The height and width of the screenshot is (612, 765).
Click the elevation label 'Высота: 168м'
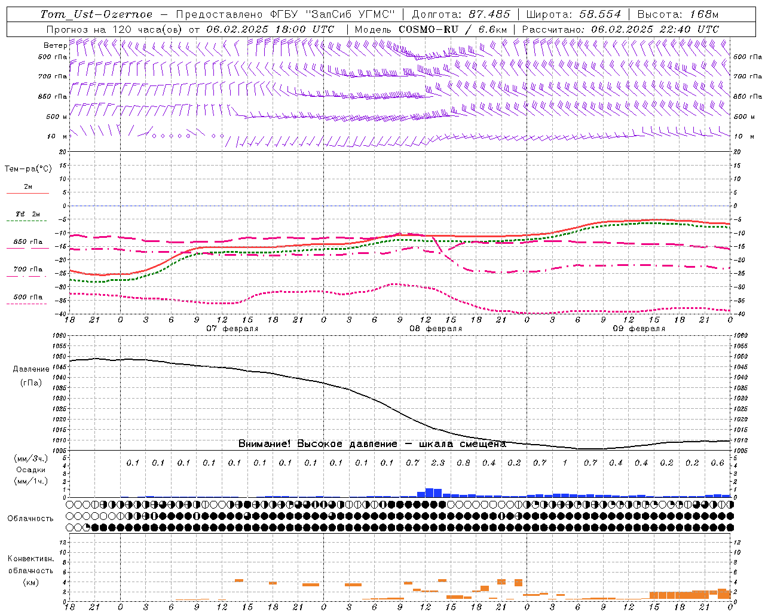(678, 14)
